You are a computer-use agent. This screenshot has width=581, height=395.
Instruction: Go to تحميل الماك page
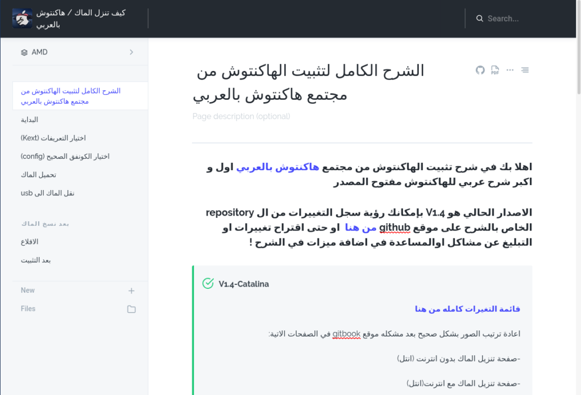point(39,175)
